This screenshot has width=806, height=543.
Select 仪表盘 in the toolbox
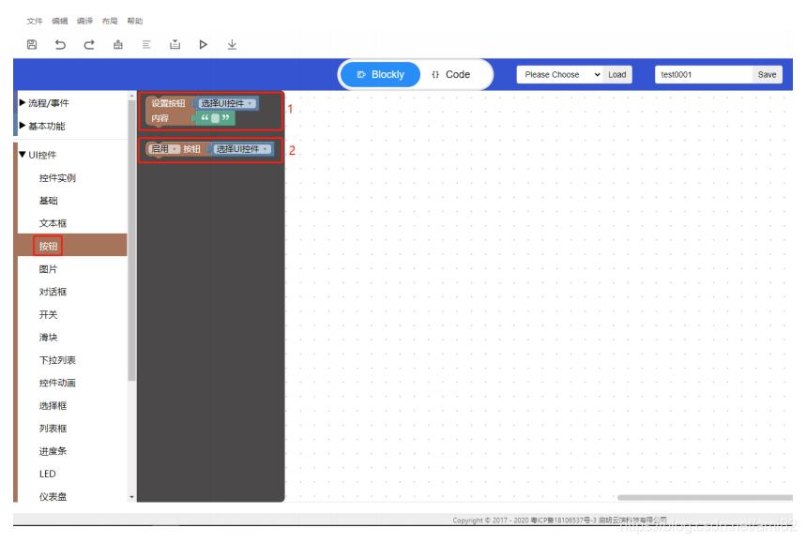pyautogui.click(x=53, y=497)
